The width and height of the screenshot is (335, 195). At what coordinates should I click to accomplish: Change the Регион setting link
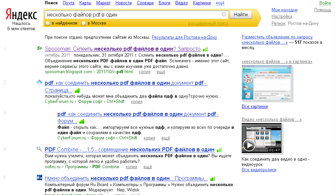click(278, 24)
